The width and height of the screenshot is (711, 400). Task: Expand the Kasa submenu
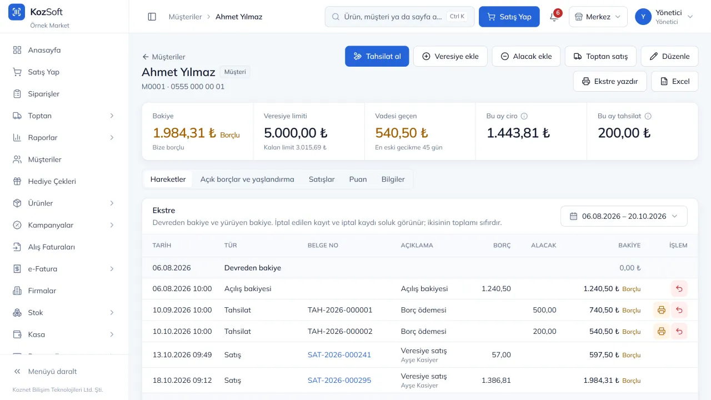coord(112,334)
